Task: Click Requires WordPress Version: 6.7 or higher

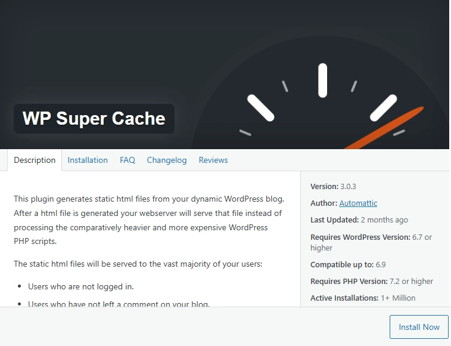Action: [x=371, y=242]
